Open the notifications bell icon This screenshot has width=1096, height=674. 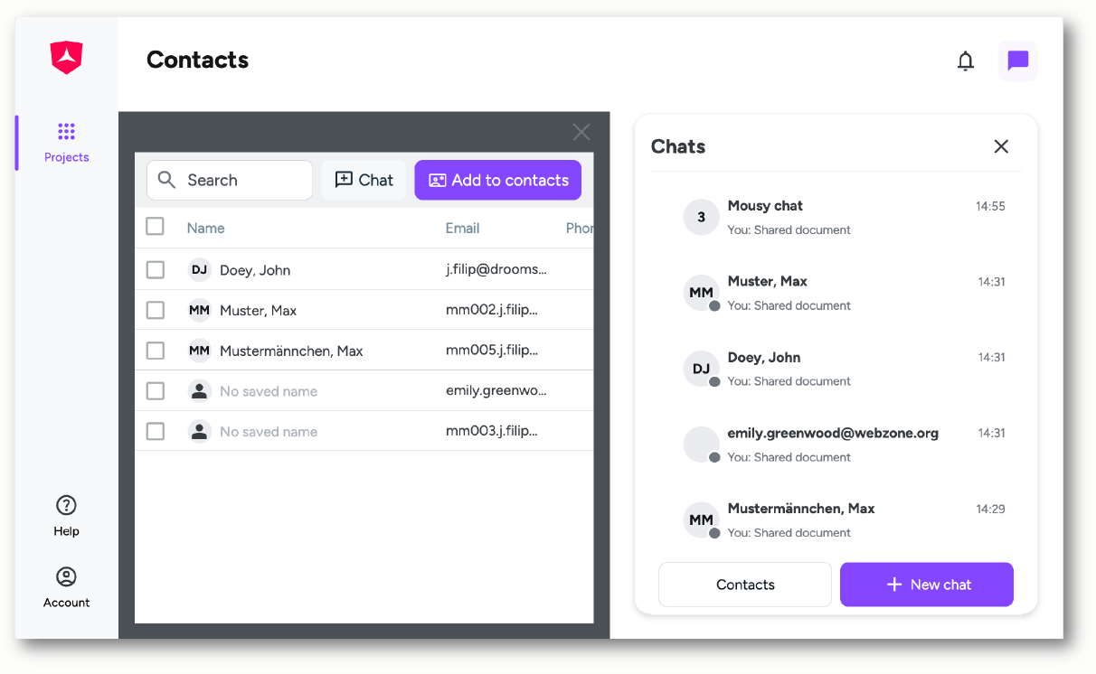(x=966, y=61)
